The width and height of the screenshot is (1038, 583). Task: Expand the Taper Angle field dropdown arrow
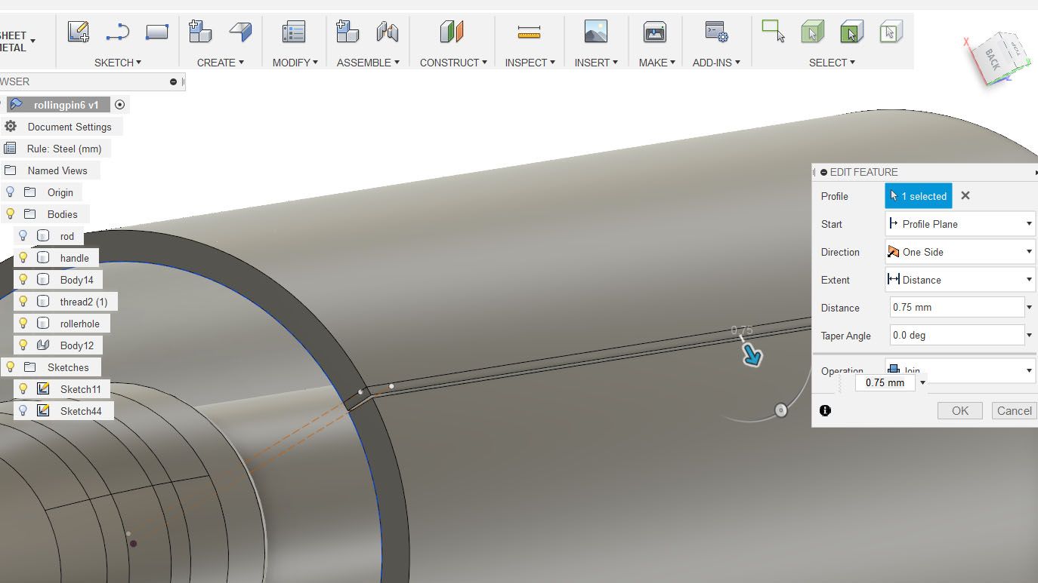1030,336
